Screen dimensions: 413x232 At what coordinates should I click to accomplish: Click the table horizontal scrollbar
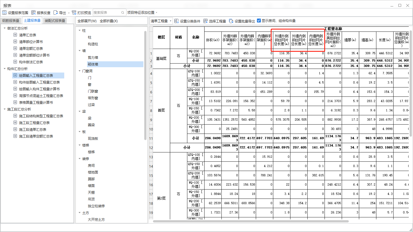pos(251,221)
